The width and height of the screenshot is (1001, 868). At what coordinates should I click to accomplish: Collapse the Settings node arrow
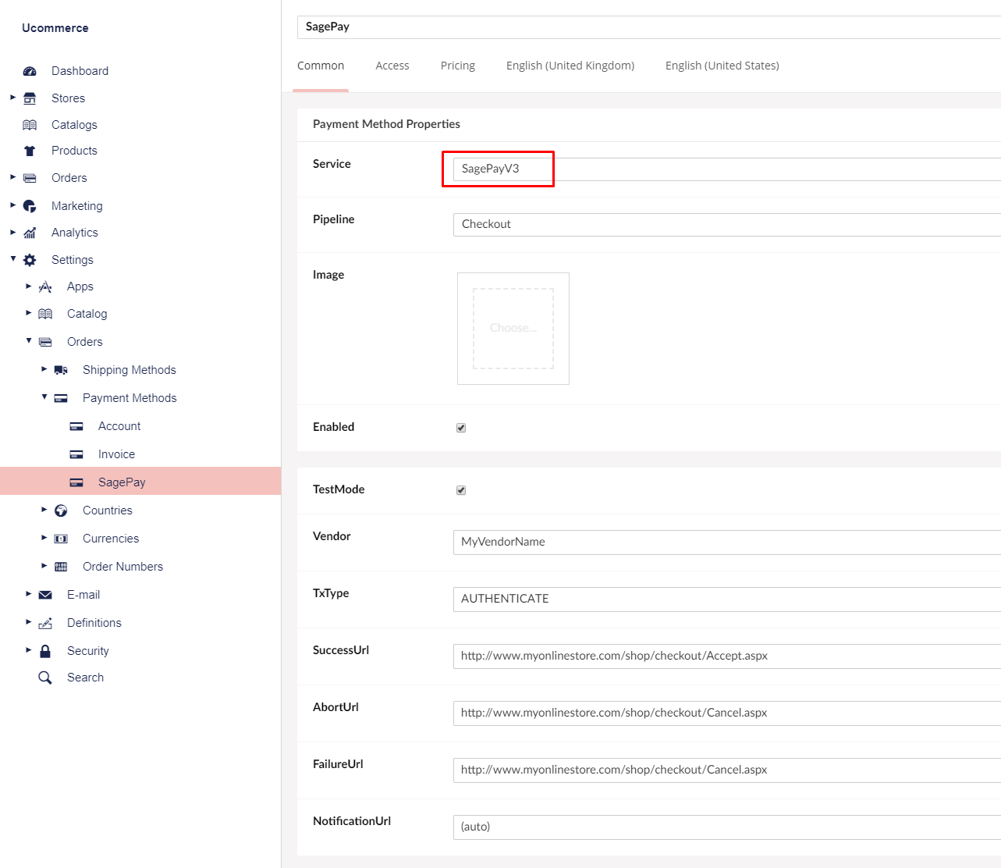[x=12, y=258]
